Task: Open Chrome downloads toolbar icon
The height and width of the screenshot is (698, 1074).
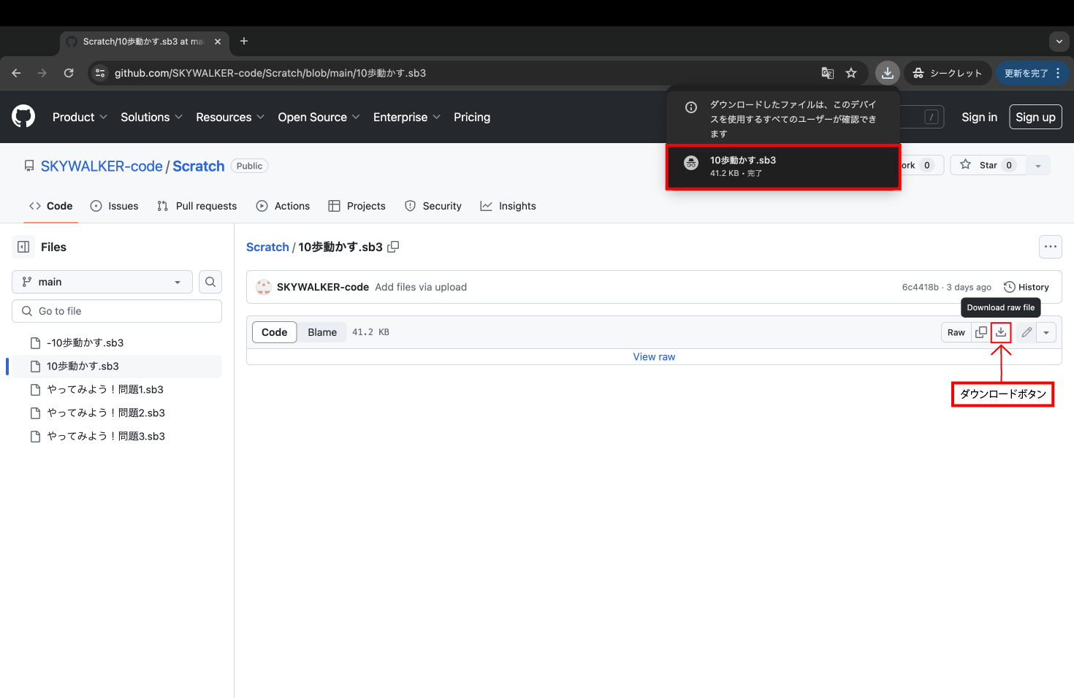Action: [x=888, y=73]
